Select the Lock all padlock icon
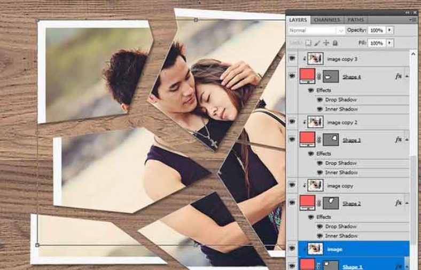421x270 pixels. 335,43
